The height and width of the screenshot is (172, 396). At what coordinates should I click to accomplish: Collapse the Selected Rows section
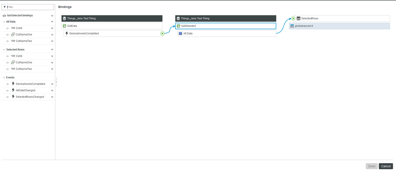(x=4, y=50)
